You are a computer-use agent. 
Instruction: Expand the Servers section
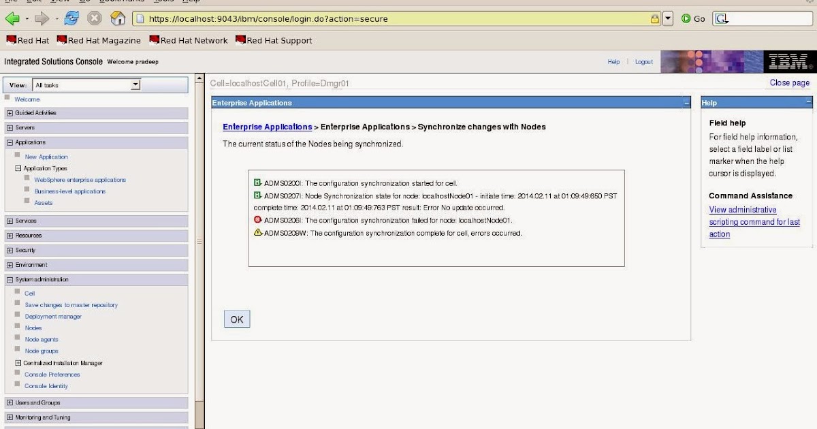coord(10,128)
